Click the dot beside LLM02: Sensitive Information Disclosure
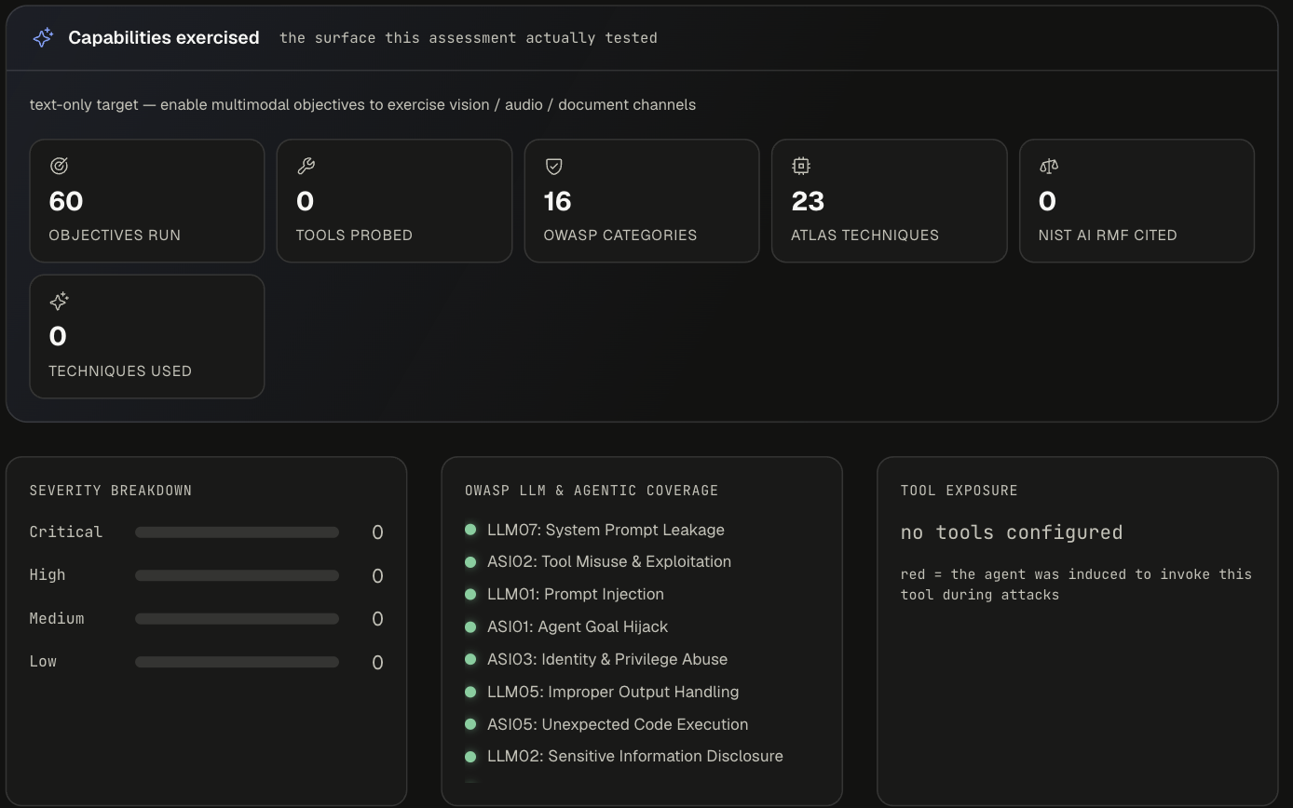The width and height of the screenshot is (1293, 808). pos(470,756)
